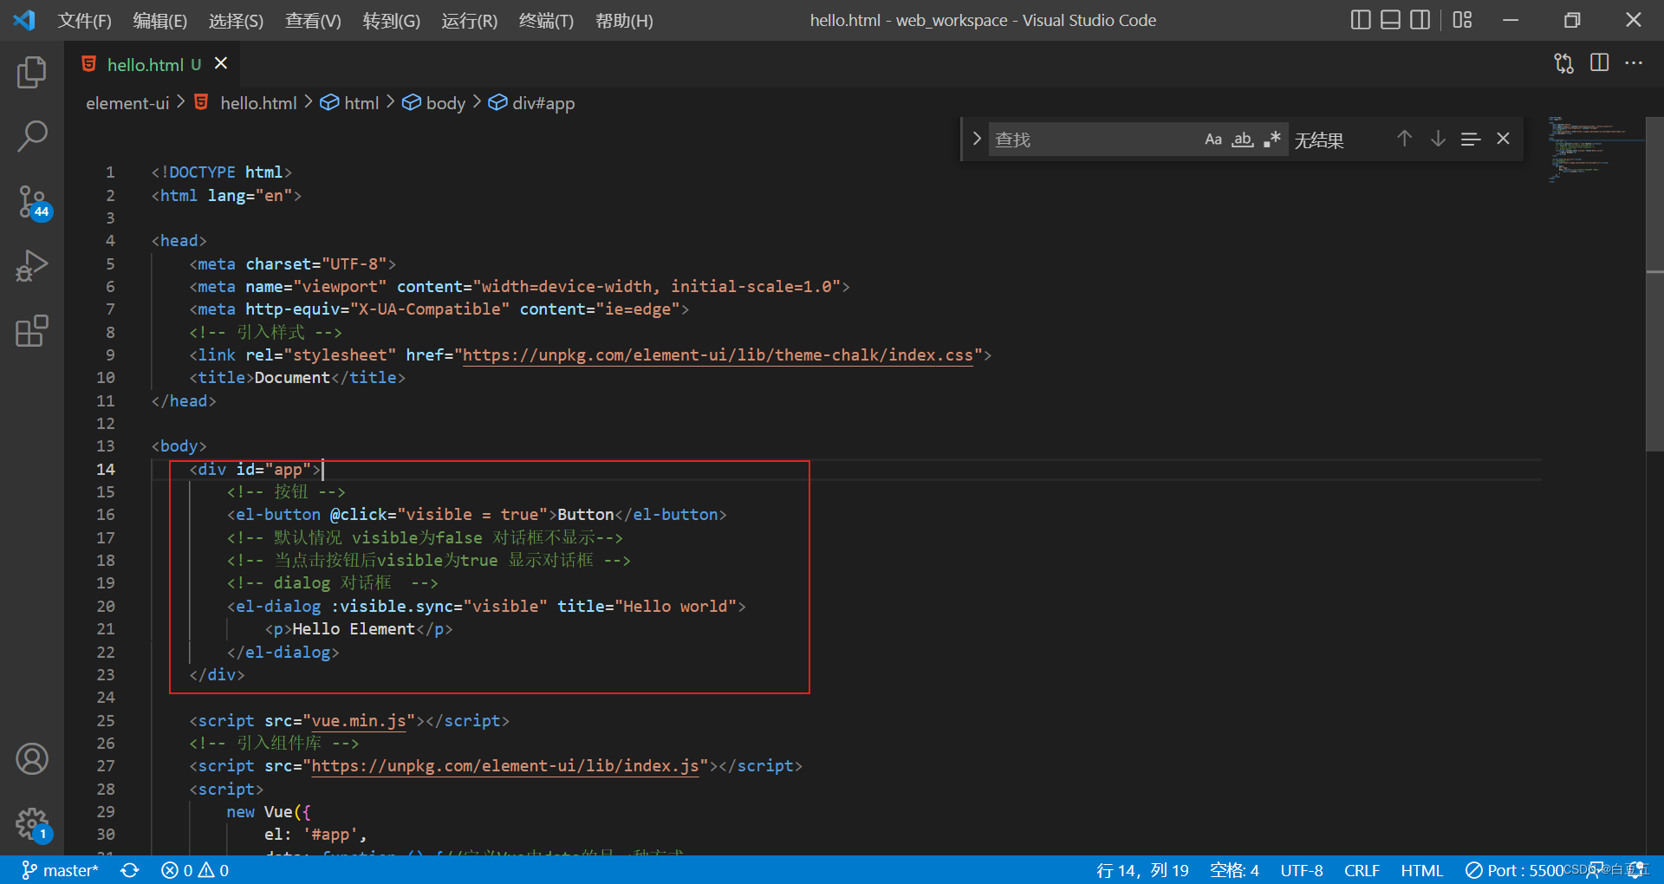
Task: Open the Manage gear settings icon
Action: click(x=34, y=825)
